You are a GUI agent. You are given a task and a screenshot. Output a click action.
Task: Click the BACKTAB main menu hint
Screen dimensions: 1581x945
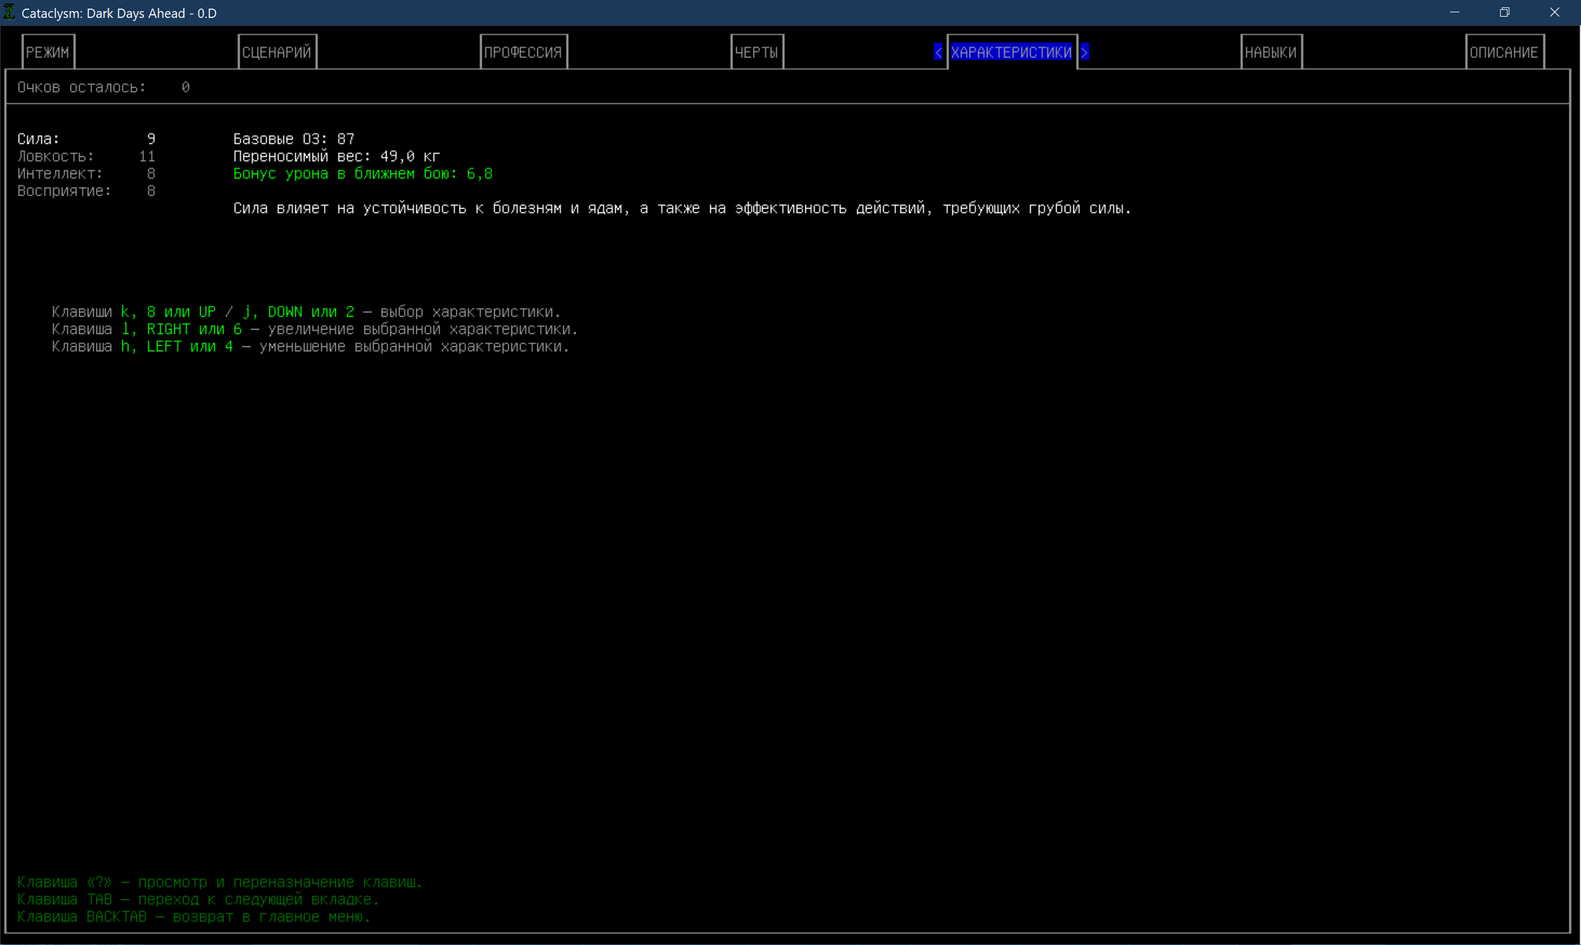click(194, 917)
